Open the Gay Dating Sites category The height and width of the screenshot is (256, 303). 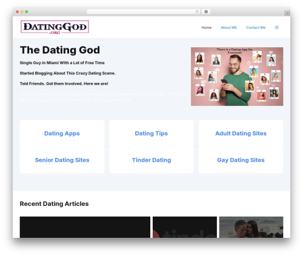[241, 160]
